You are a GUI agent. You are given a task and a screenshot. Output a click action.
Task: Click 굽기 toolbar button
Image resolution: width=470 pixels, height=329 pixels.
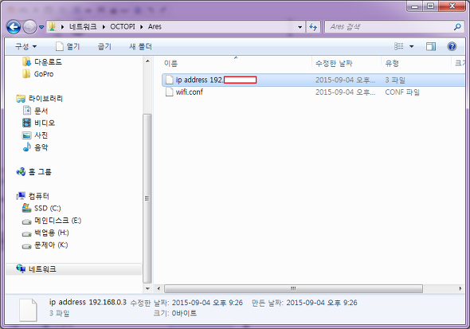point(104,46)
